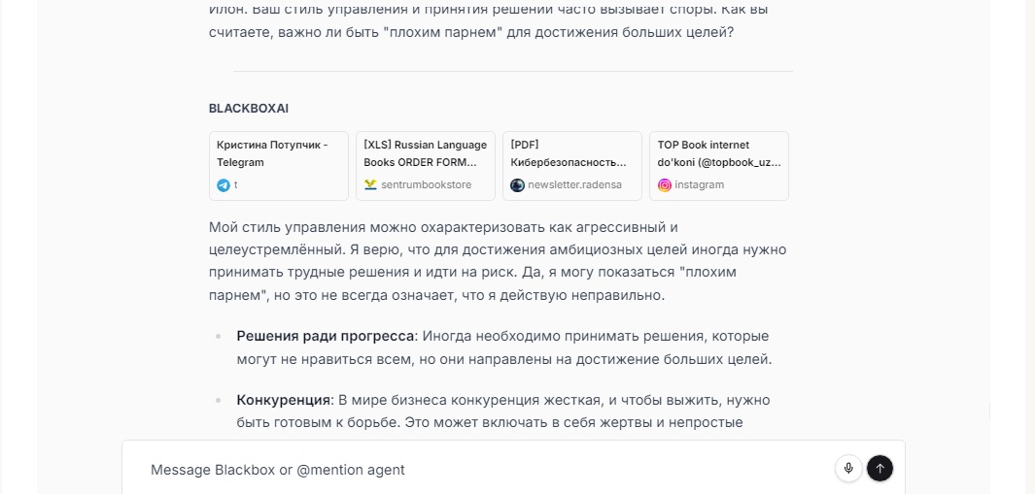Click the Instagram logo icon
The image size is (1035, 494).
tap(665, 184)
